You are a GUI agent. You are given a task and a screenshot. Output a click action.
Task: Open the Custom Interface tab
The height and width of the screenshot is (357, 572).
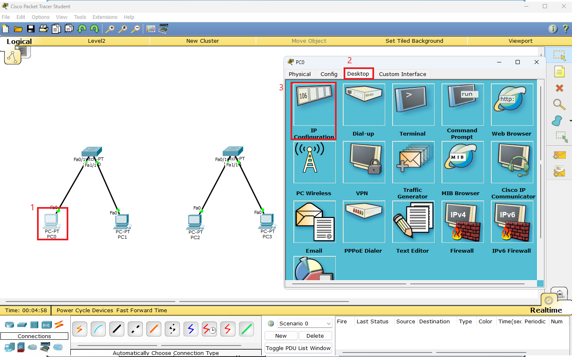click(x=402, y=74)
